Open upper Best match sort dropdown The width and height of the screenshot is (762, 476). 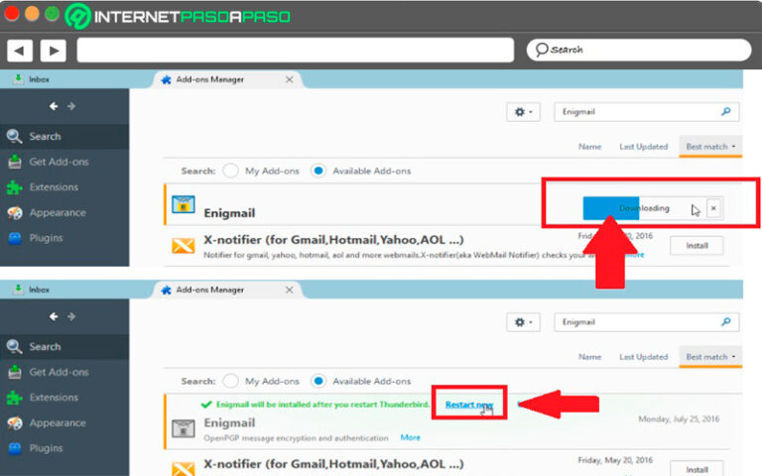(710, 147)
